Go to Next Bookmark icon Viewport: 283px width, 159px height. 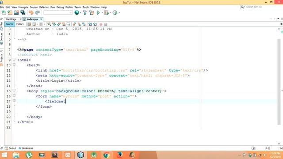79,24
